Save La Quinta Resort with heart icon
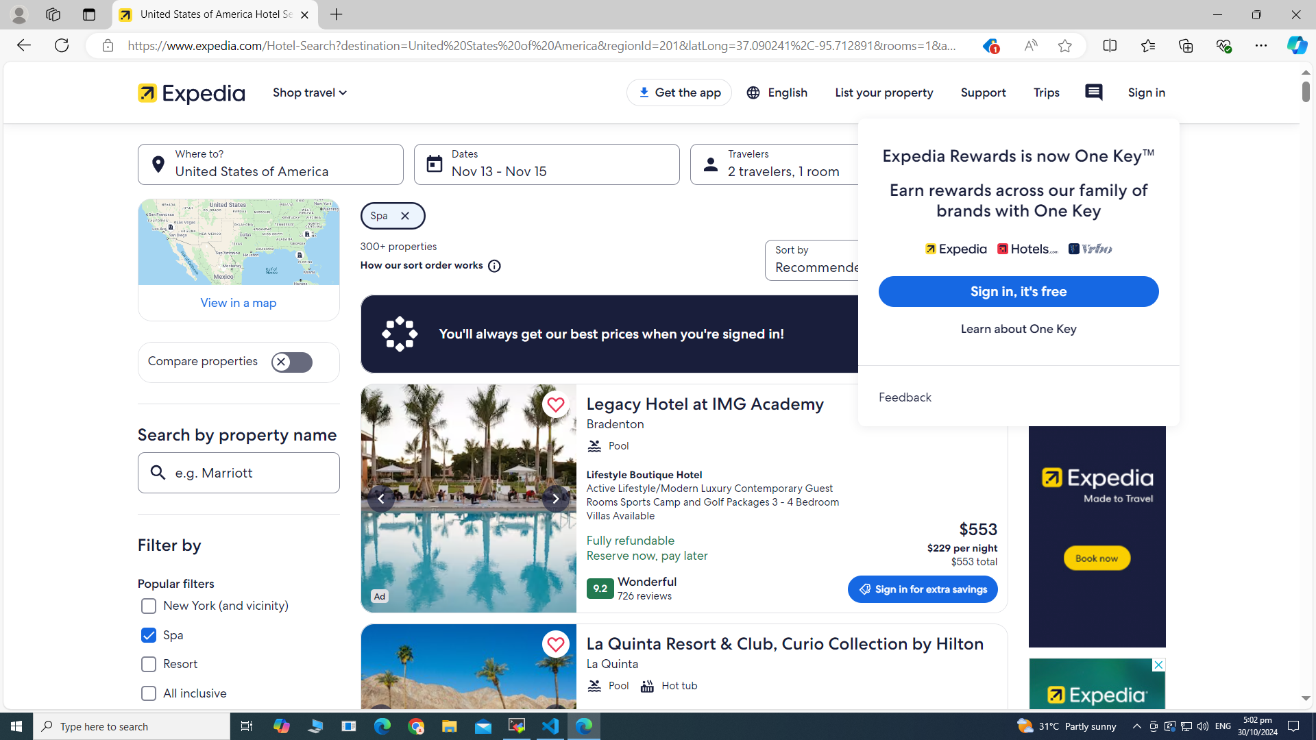Image resolution: width=1316 pixels, height=740 pixels. click(x=555, y=644)
